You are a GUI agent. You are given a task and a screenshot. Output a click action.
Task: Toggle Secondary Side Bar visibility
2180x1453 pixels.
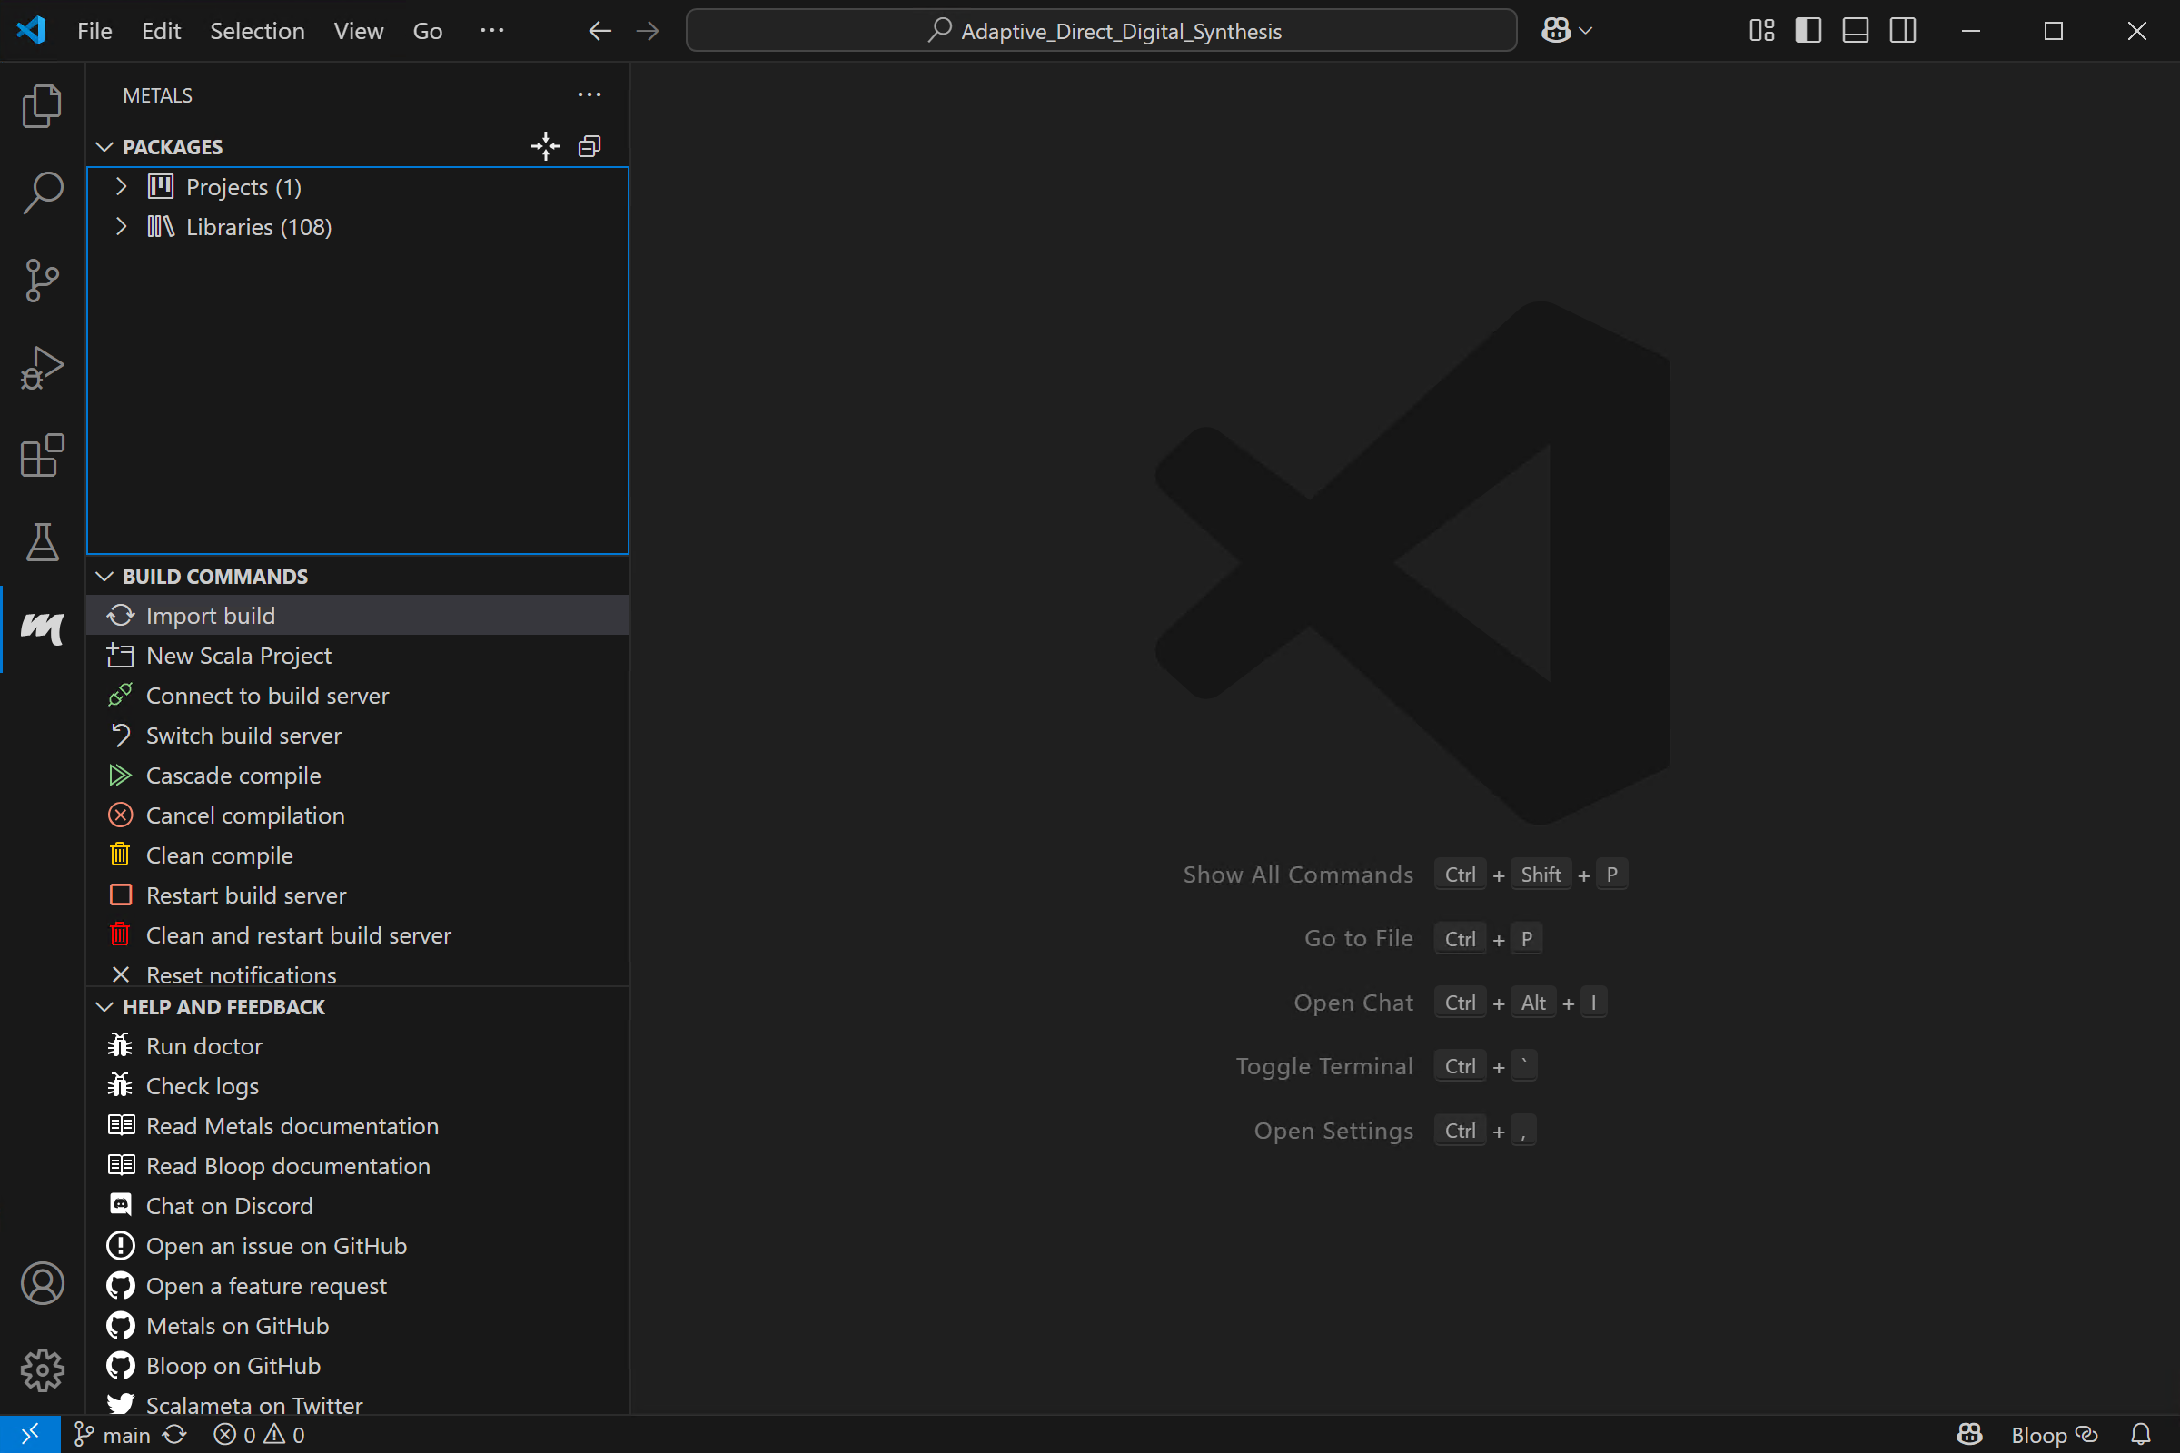pos(1903,31)
